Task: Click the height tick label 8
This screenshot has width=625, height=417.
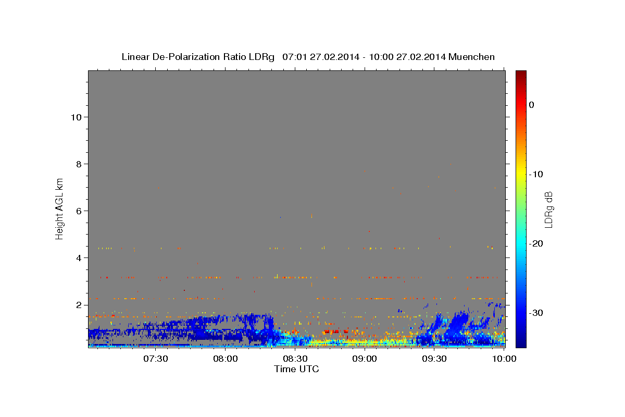Action: click(x=79, y=164)
